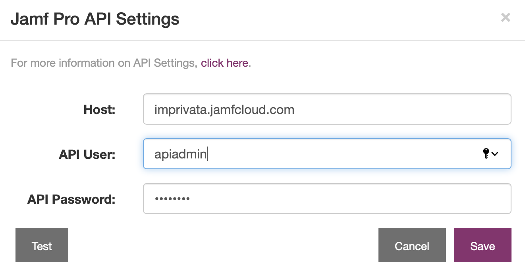Focus the Host input field
Viewport: 525px width, 274px height.
pos(327,109)
